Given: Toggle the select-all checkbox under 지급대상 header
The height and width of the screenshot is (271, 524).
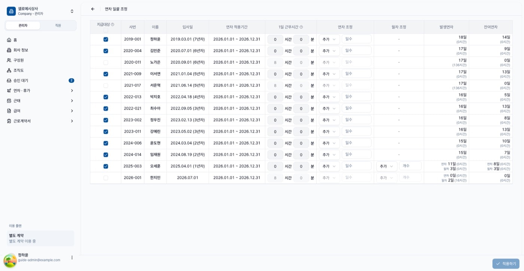Looking at the screenshot, I should tap(106, 30).
